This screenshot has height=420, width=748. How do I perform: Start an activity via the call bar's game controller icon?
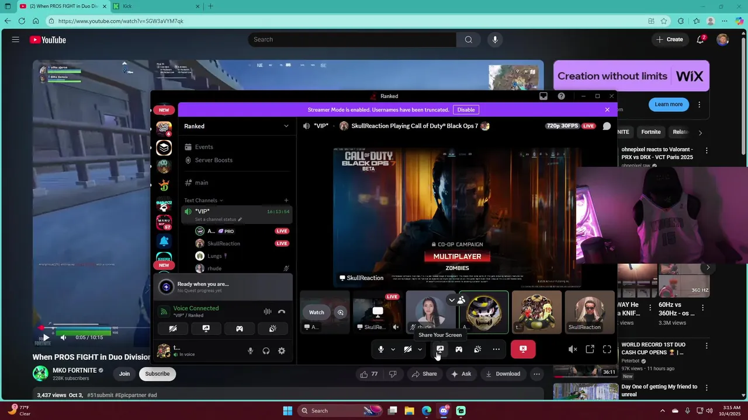tap(459, 349)
